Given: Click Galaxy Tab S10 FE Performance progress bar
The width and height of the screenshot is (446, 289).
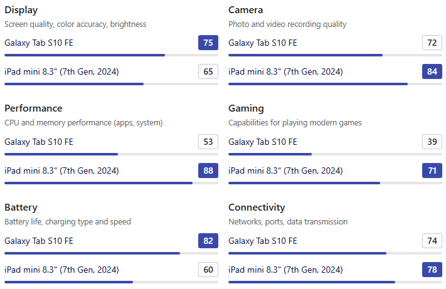Looking at the screenshot, I should tap(111, 154).
